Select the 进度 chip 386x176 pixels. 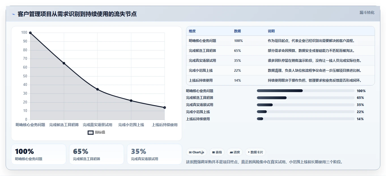click(235, 152)
